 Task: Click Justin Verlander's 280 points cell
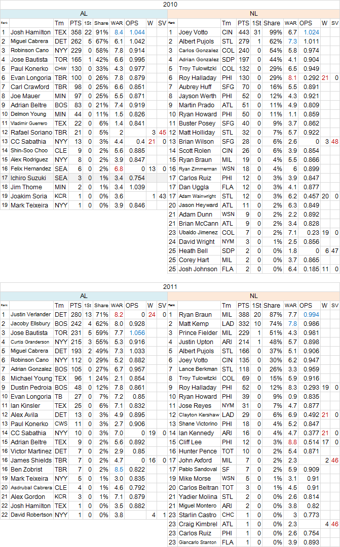pos(76,314)
